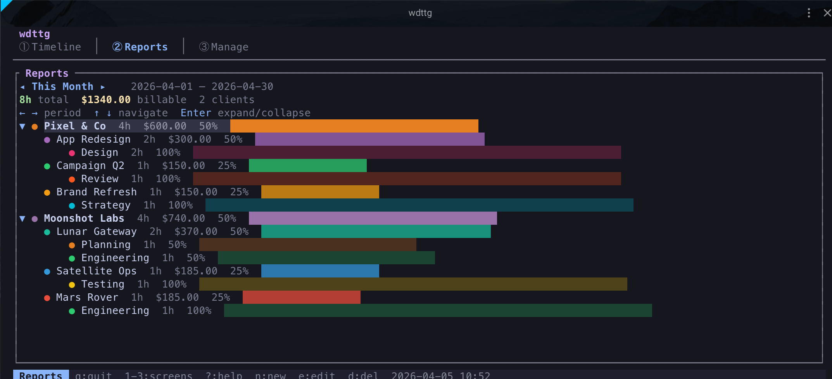The width and height of the screenshot is (832, 379).
Task: Collapse the Moonshot Labs client
Action: [x=22, y=219]
